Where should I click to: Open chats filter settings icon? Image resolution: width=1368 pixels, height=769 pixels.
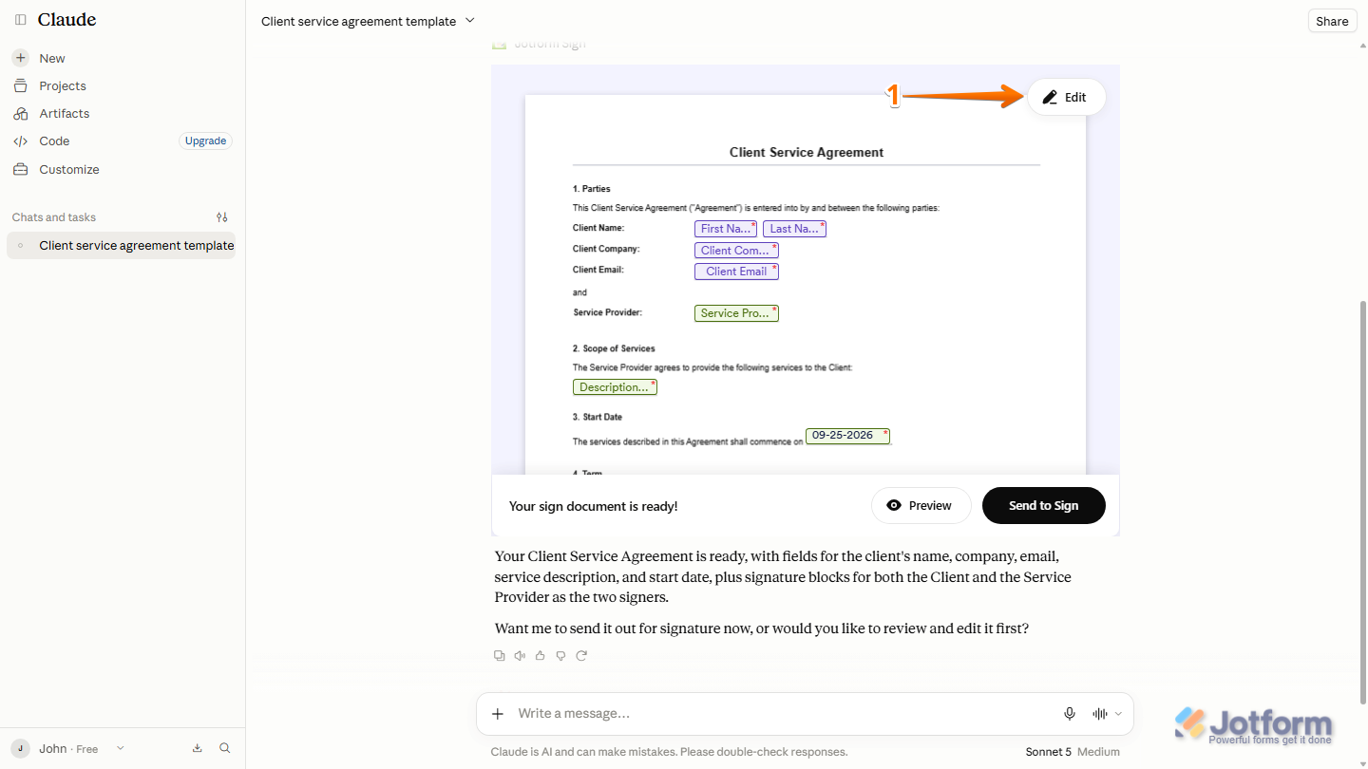pyautogui.click(x=222, y=217)
